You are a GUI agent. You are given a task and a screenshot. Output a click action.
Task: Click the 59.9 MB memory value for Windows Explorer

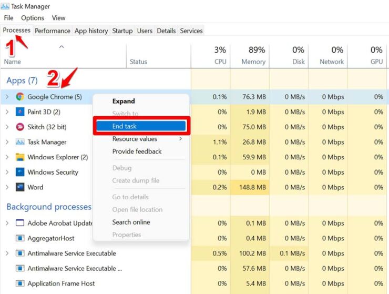(x=254, y=157)
